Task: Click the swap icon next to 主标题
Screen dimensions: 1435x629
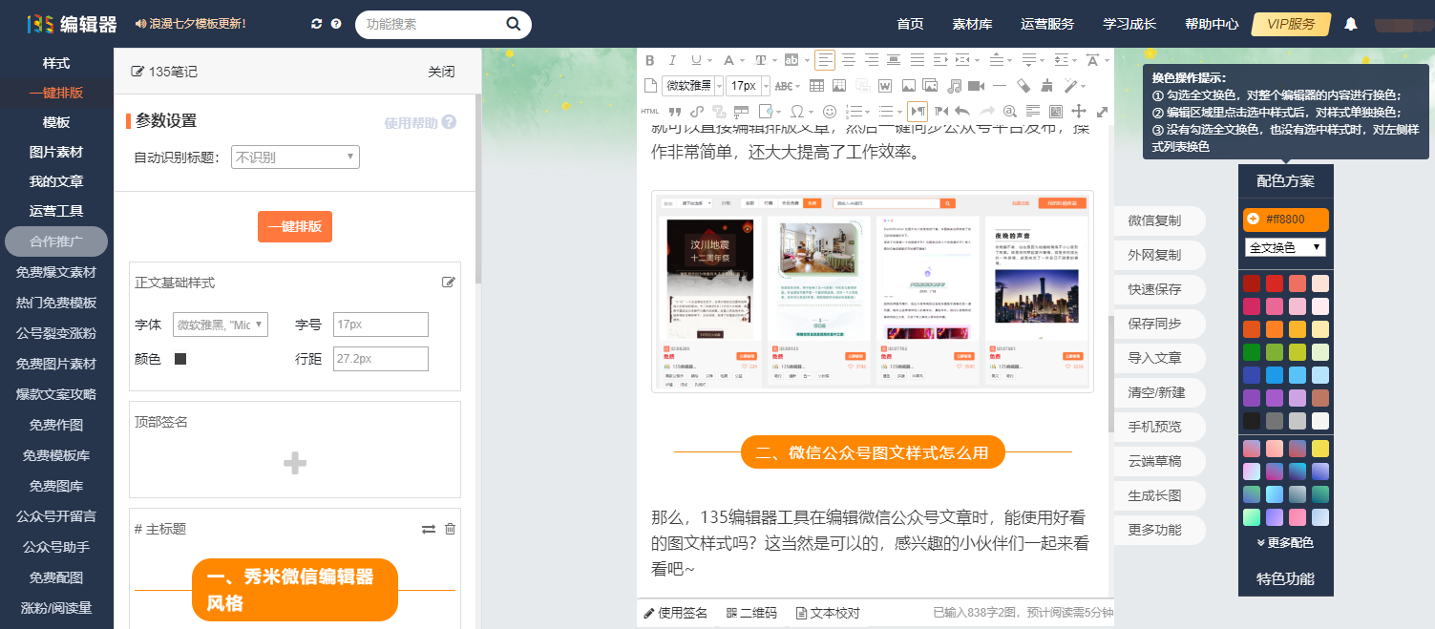Action: [x=429, y=529]
